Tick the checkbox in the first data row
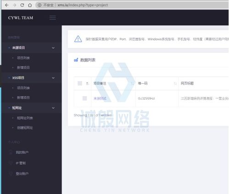This screenshot has width=229, height=194. 84,98
